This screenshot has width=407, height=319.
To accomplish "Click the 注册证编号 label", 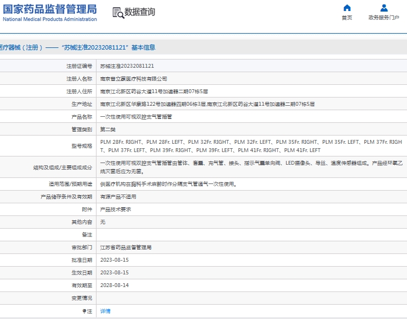I will 79,66.
